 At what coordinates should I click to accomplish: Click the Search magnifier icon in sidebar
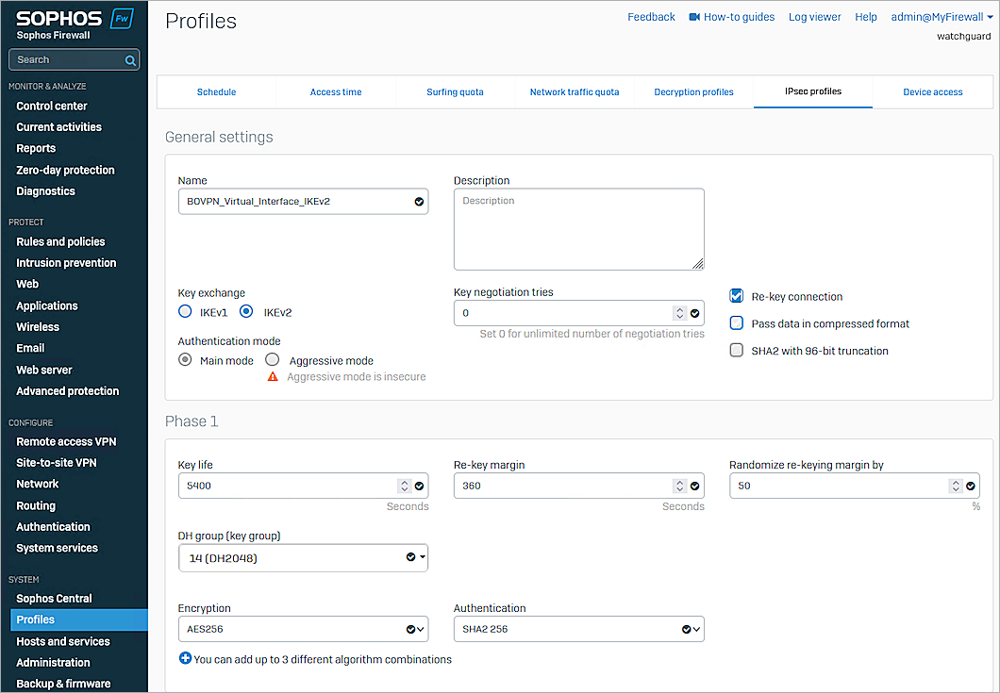coord(132,58)
